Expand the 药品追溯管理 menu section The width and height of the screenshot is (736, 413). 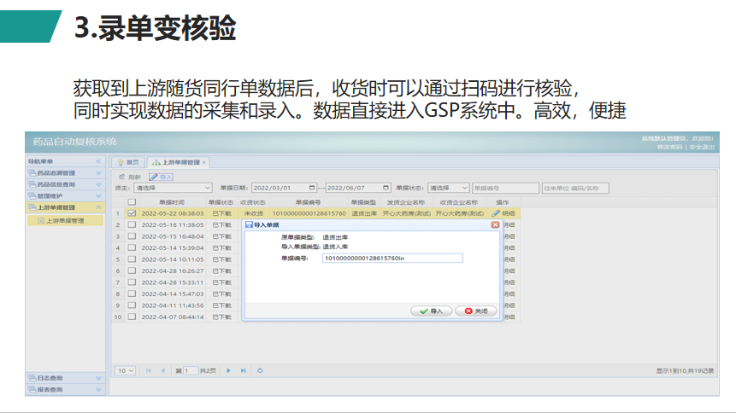64,173
